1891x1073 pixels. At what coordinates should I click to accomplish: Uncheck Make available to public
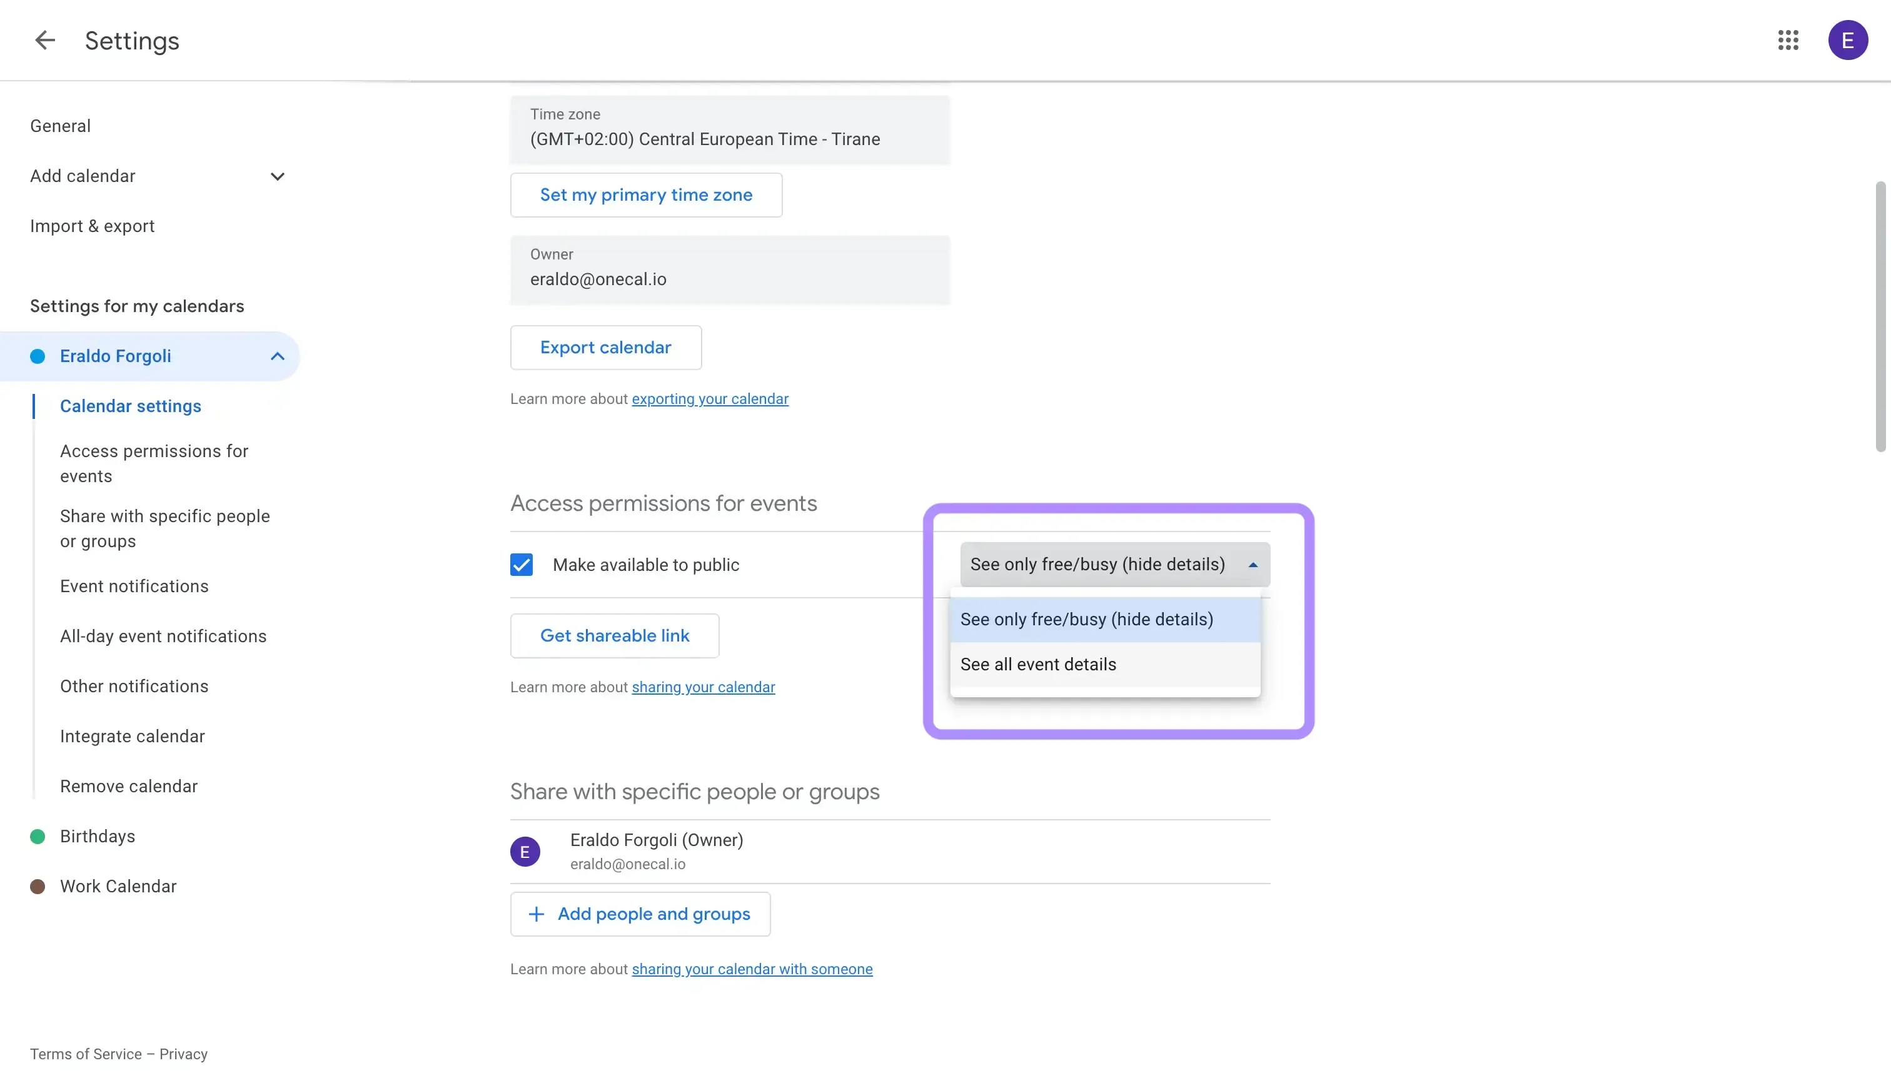[x=521, y=564]
